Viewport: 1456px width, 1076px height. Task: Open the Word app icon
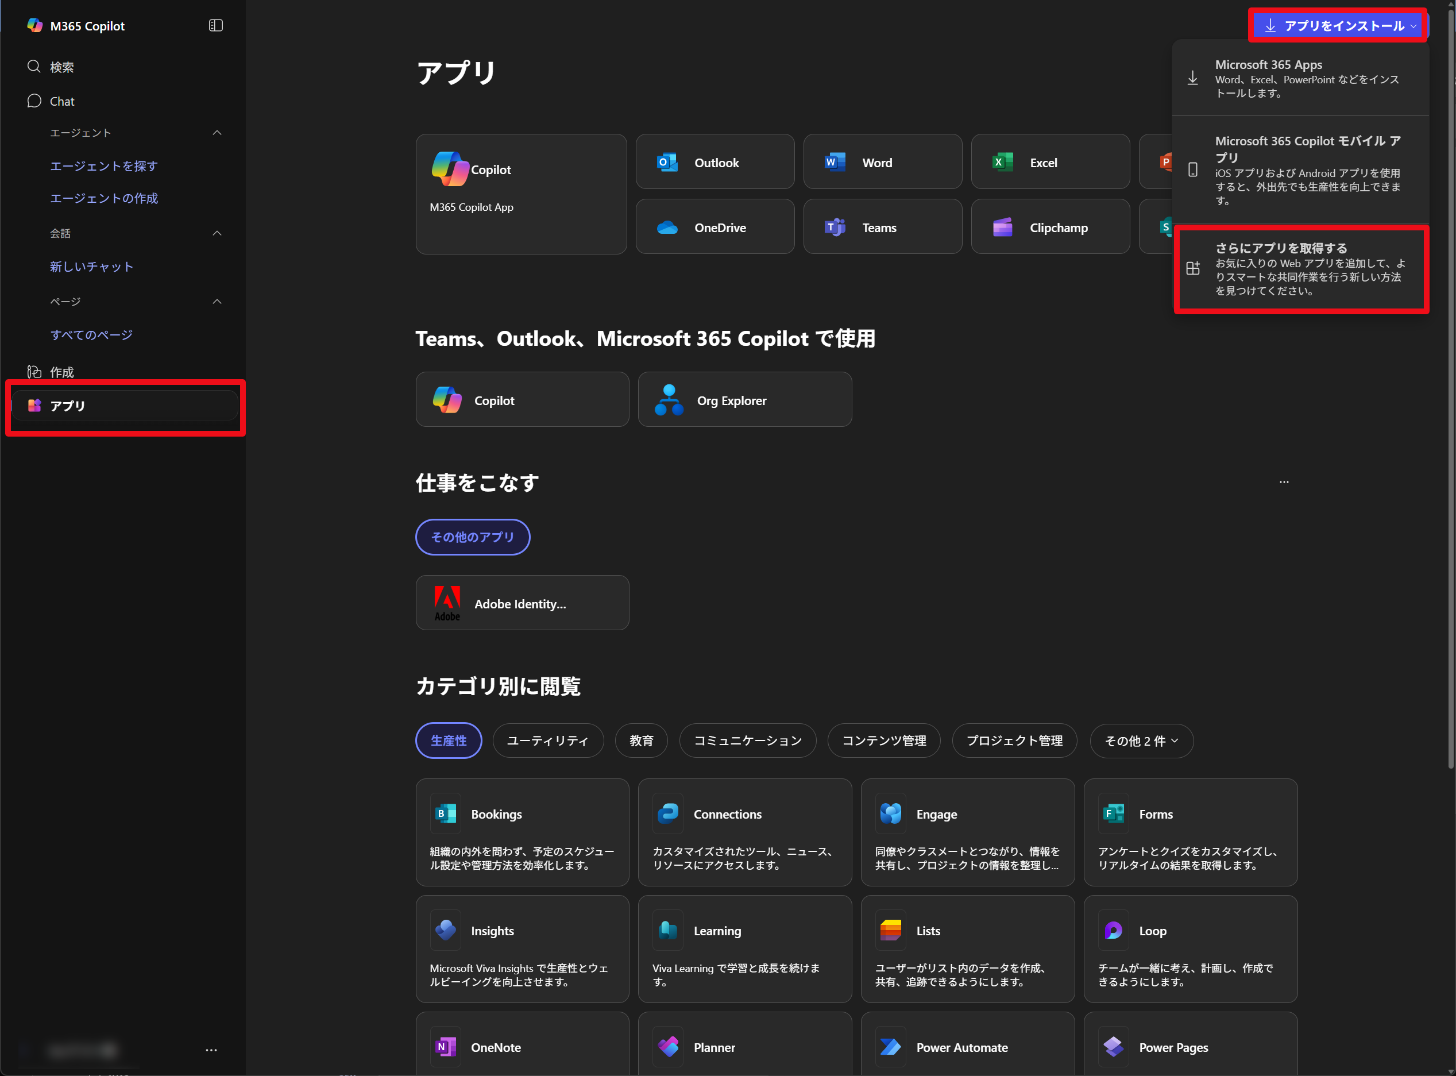tap(836, 162)
